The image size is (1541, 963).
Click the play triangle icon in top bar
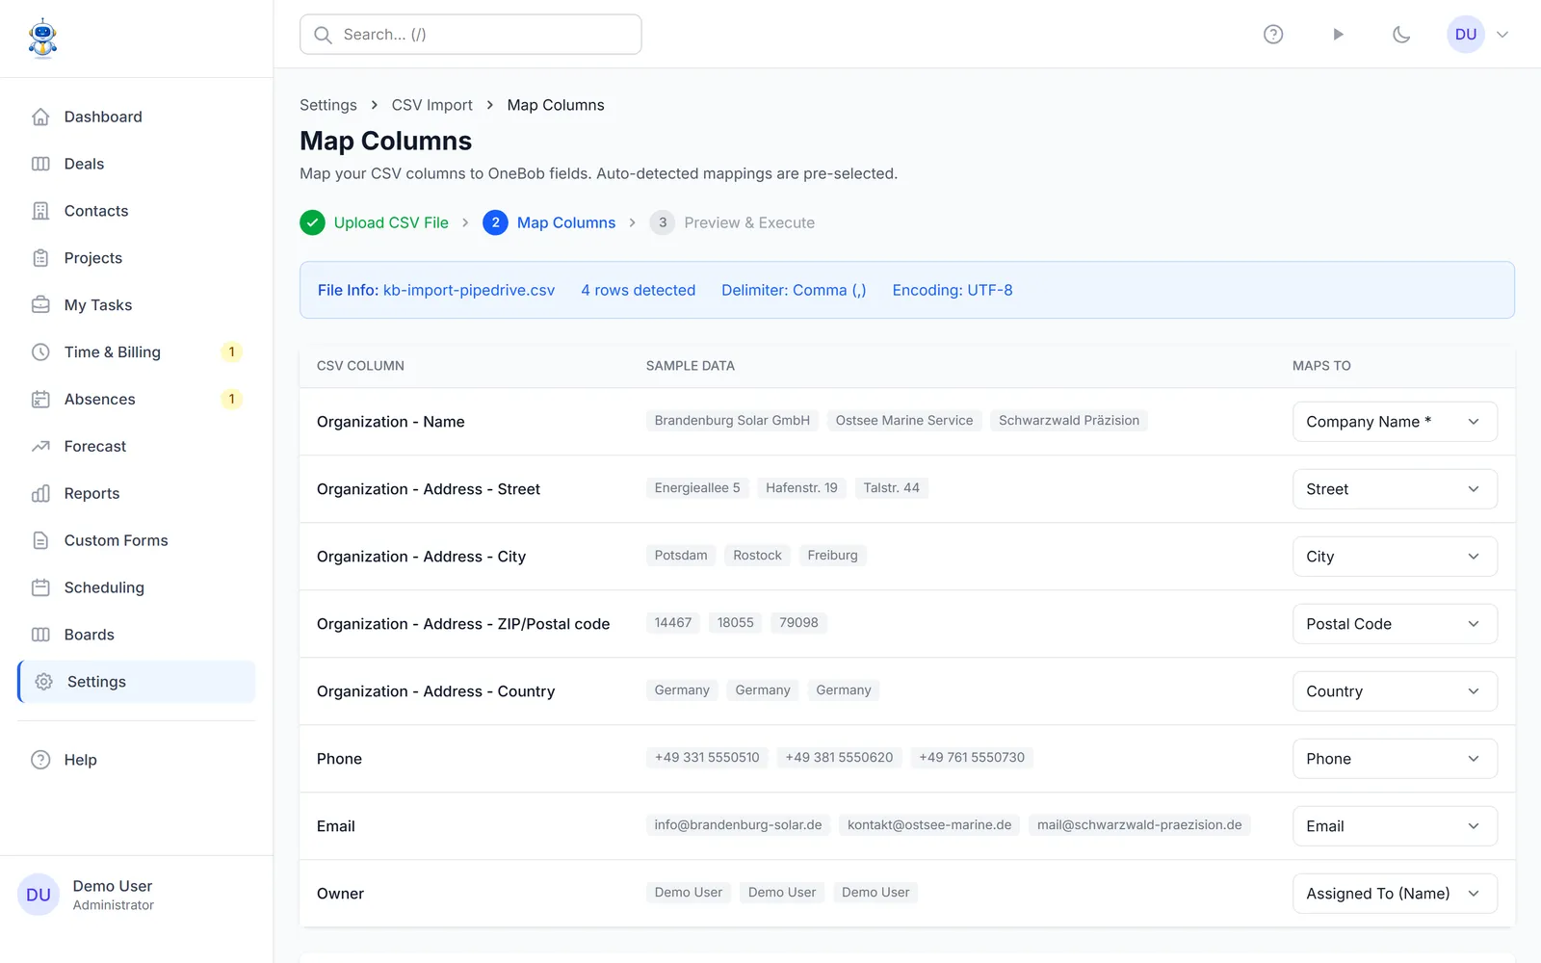point(1338,35)
